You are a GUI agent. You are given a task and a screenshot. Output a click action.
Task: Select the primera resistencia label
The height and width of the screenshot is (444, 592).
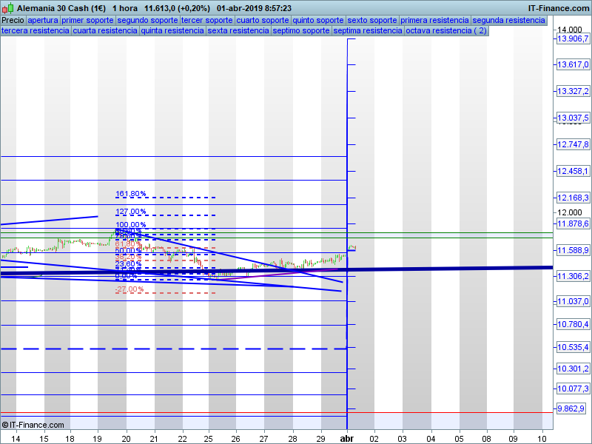[x=434, y=20]
